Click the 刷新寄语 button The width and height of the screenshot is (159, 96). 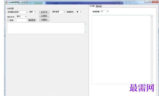(32, 20)
